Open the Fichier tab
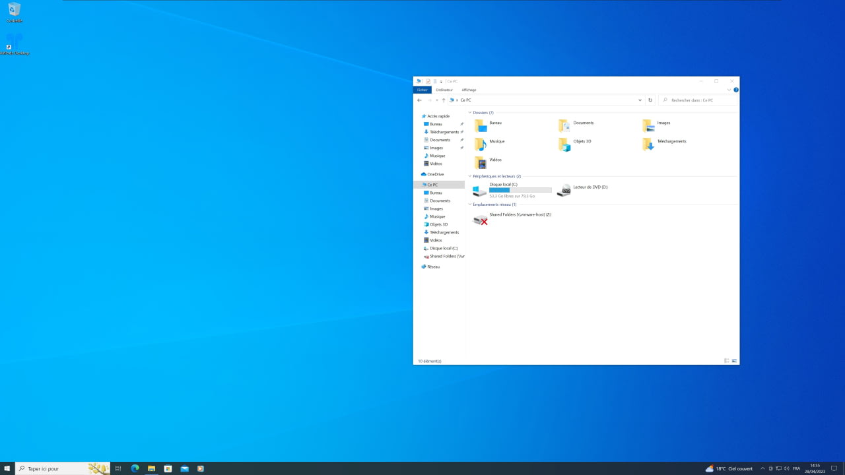The image size is (845, 475). (422, 90)
